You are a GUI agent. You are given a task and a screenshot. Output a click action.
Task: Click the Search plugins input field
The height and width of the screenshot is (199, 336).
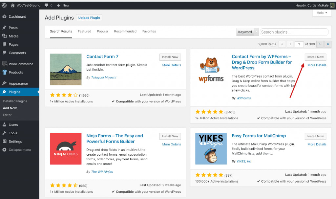click(294, 32)
